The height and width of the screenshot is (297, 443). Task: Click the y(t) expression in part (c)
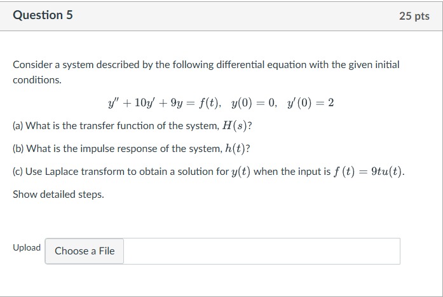[241, 172]
